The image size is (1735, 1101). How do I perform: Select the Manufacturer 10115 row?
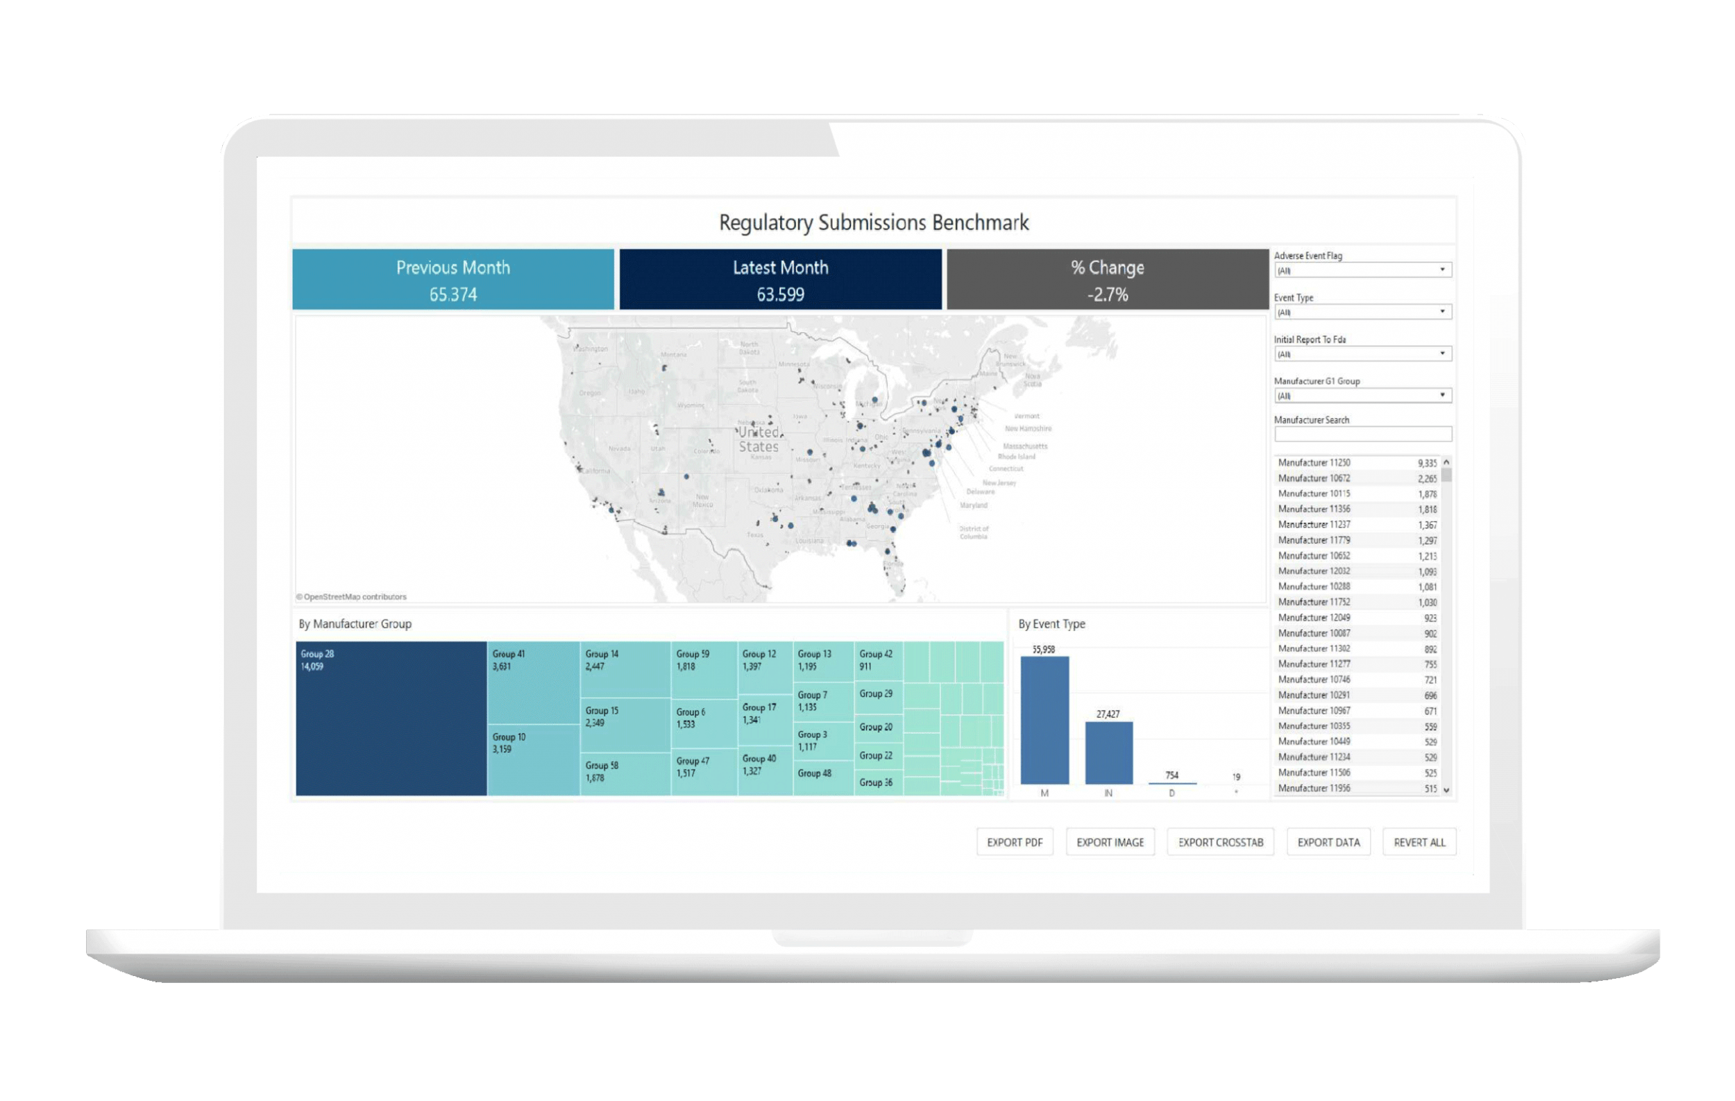1357,494
